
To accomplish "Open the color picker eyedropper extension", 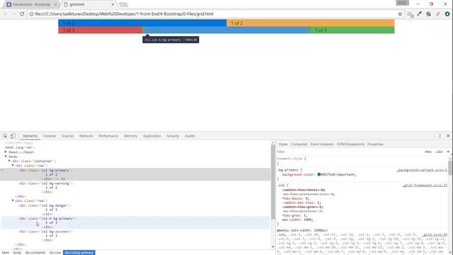I will point(419,14).
